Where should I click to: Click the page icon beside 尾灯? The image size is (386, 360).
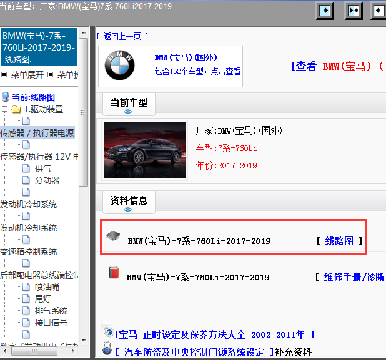coord(26,299)
